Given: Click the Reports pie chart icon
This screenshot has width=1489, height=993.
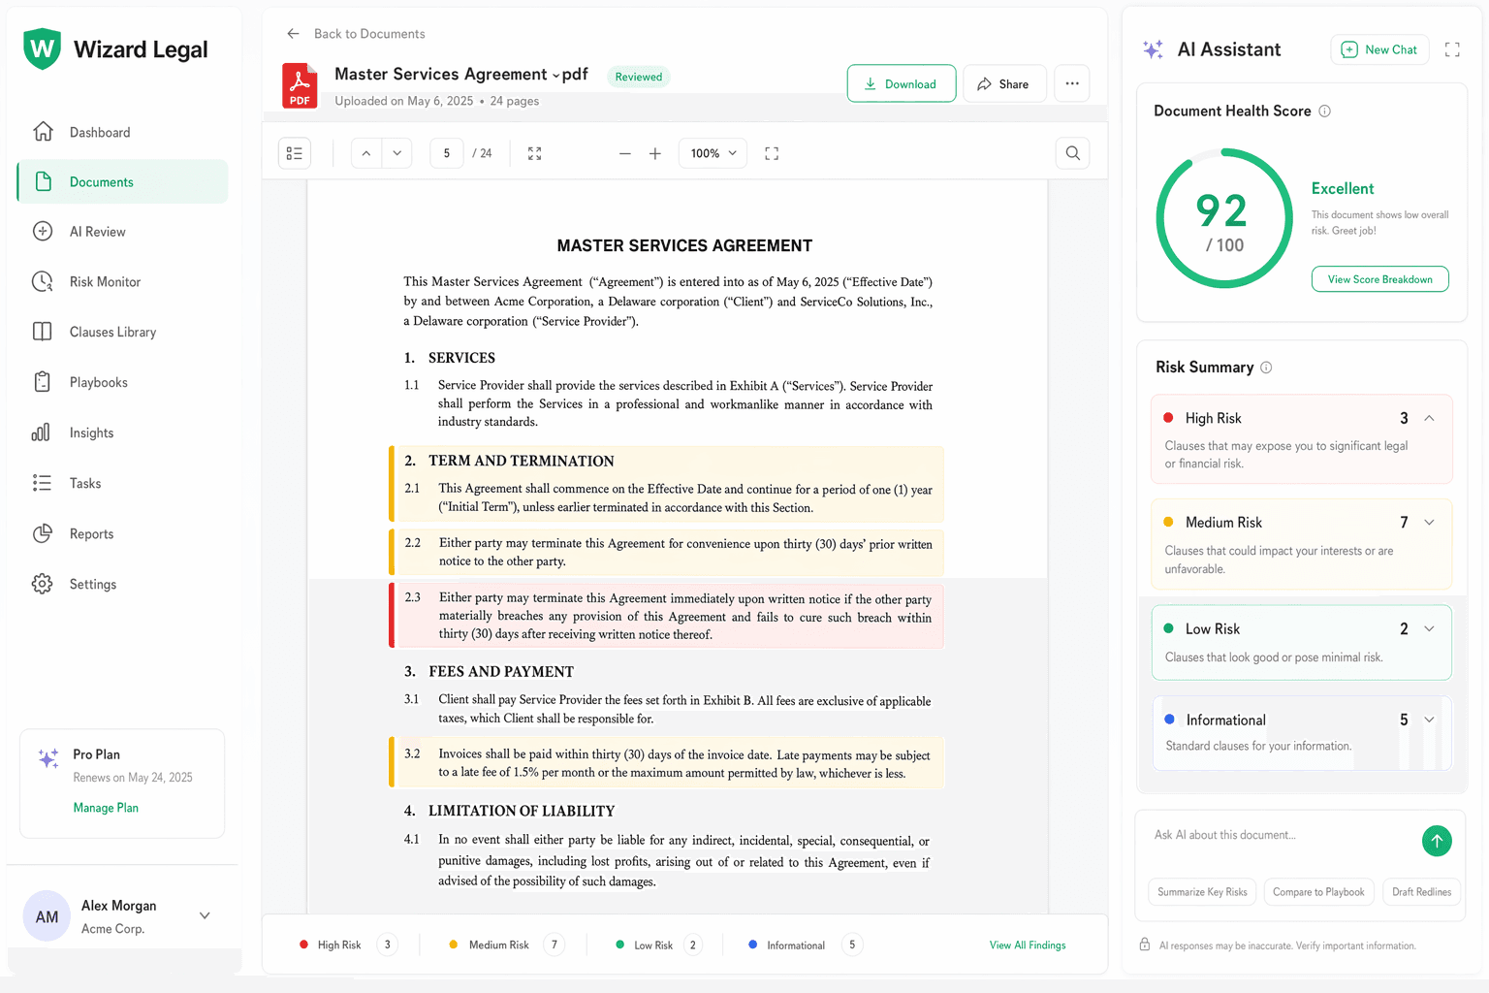Looking at the screenshot, I should pos(42,533).
